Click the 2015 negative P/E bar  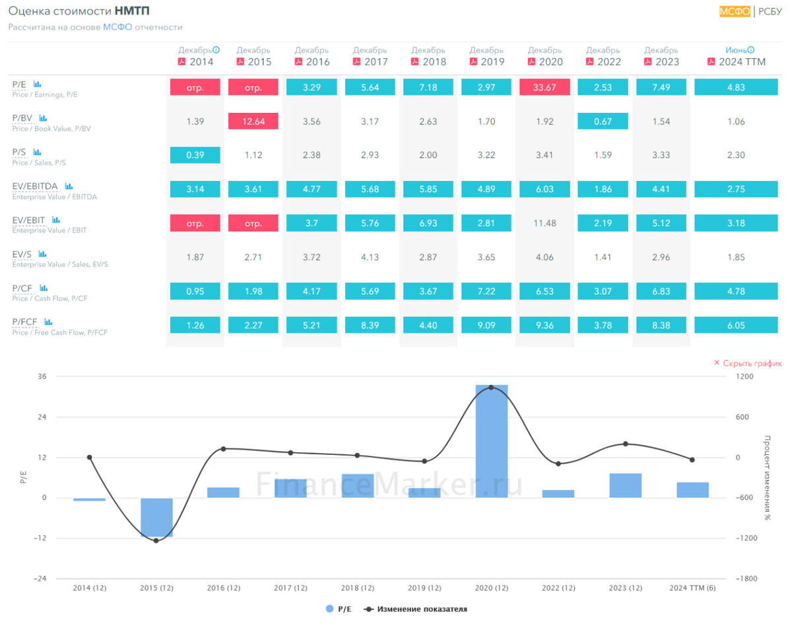coord(156,517)
